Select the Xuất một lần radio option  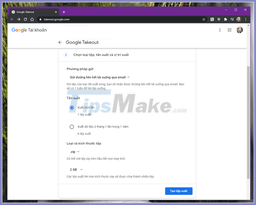click(x=72, y=108)
